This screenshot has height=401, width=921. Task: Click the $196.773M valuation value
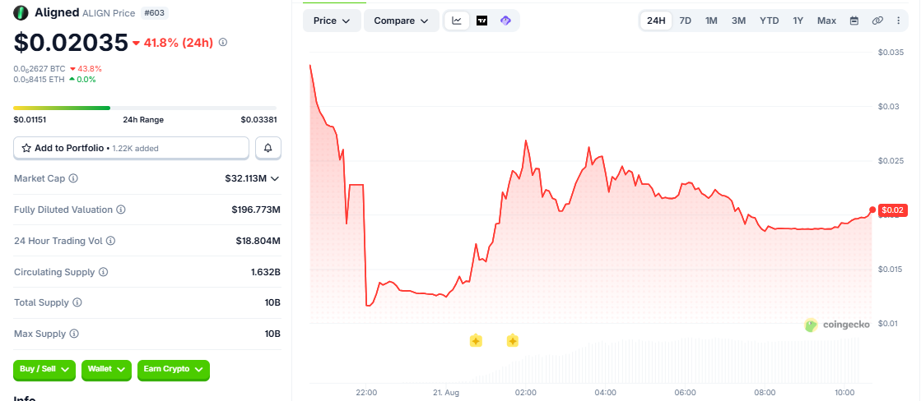click(256, 210)
